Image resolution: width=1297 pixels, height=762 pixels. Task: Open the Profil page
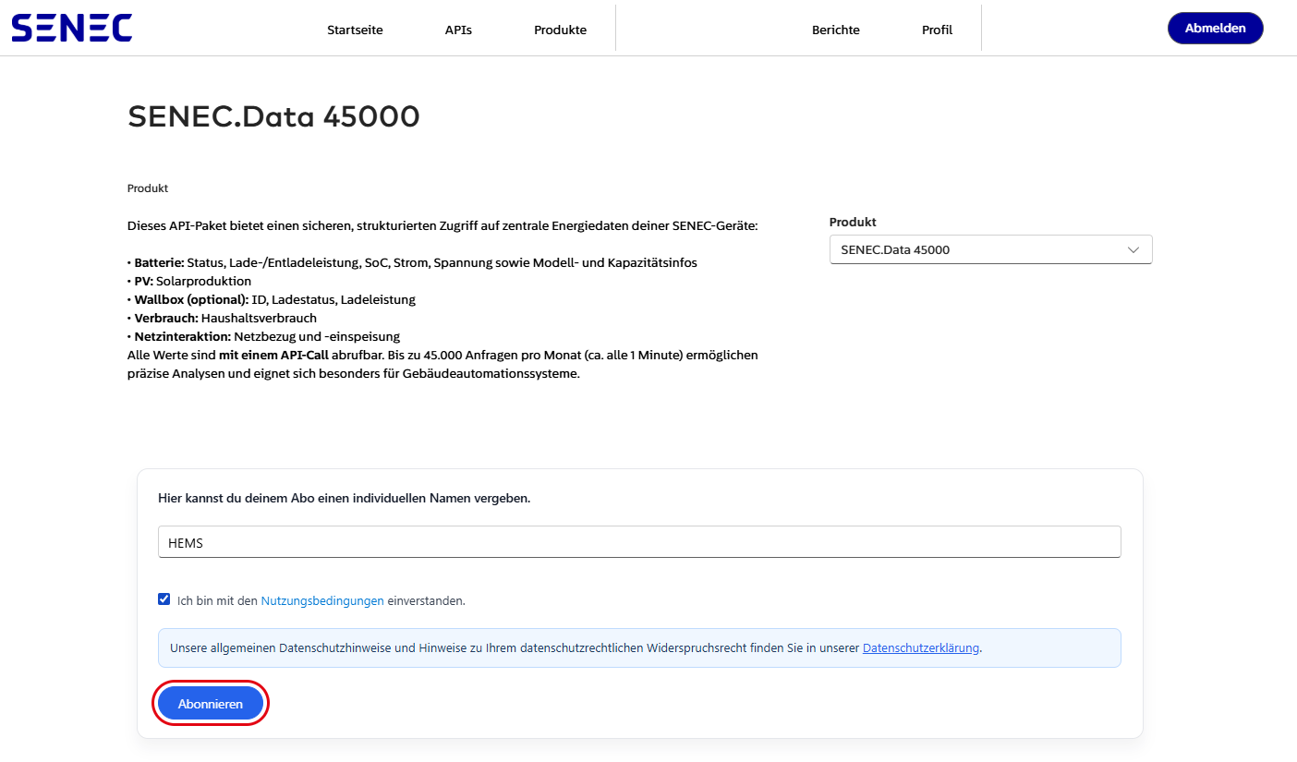(937, 30)
